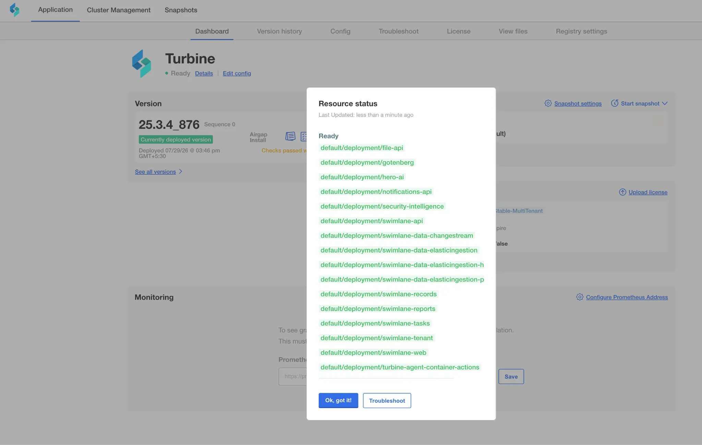Click chevron next to See all versions
Viewport: 702px width, 445px height.
[x=180, y=172]
